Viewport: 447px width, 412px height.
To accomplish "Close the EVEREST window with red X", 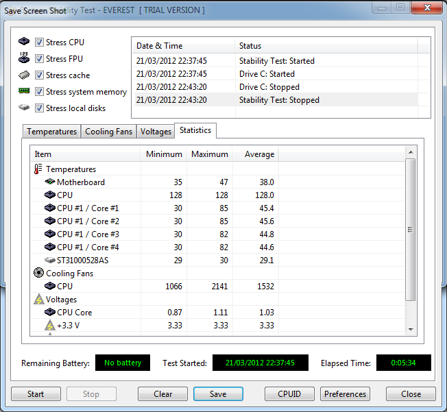I will coord(427,8).
